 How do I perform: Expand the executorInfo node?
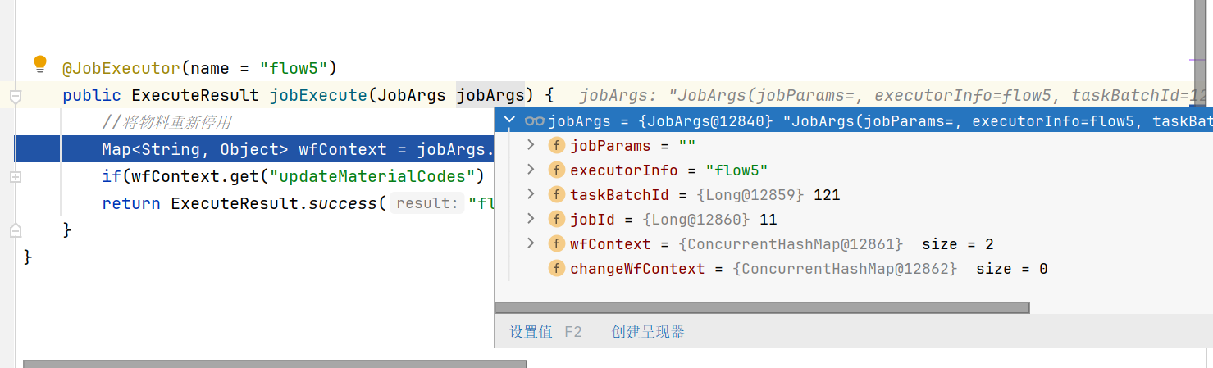531,170
